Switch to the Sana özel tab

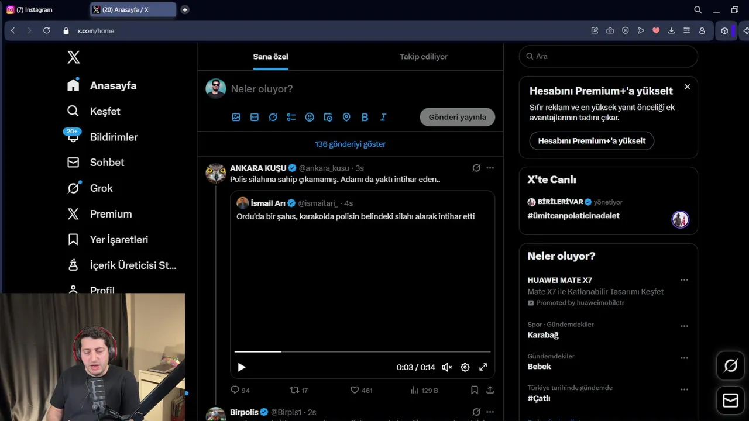tap(270, 57)
